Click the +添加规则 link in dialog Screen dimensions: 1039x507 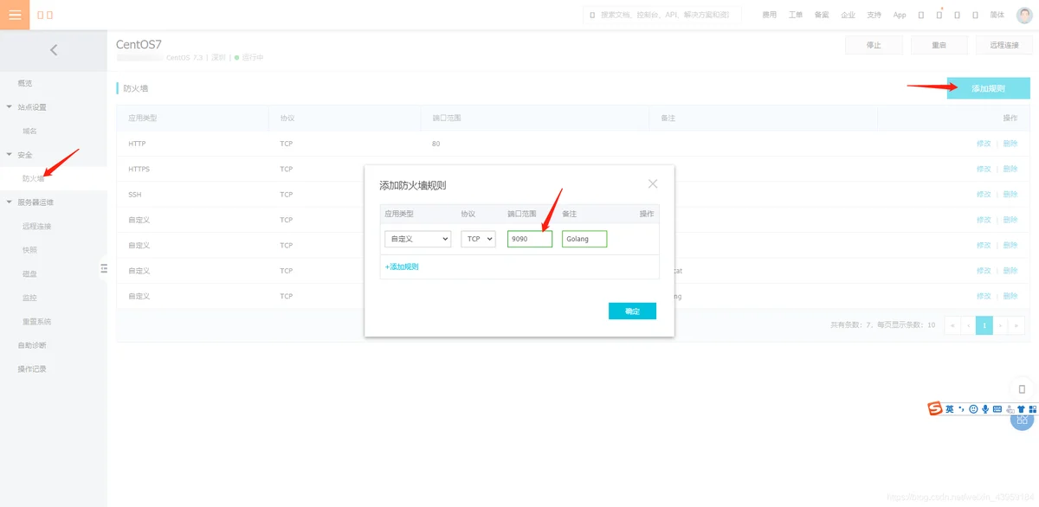pos(402,267)
